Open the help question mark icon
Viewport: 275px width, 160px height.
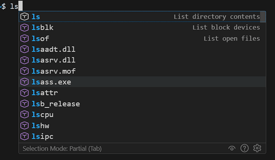244,148
